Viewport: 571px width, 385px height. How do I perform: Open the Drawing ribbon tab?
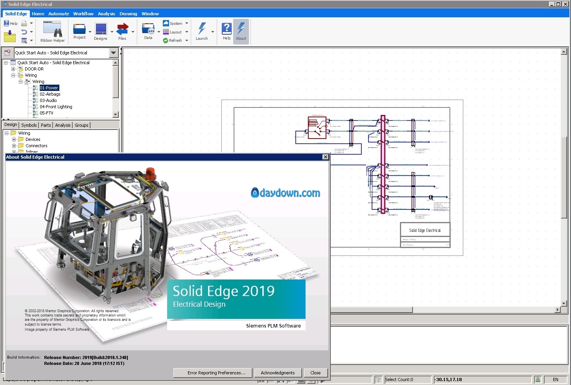[129, 13]
